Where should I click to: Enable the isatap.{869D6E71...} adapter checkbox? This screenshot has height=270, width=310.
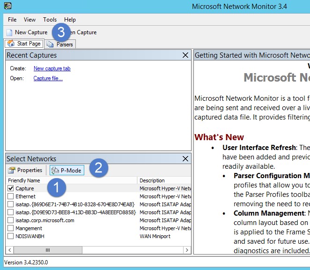(10, 204)
